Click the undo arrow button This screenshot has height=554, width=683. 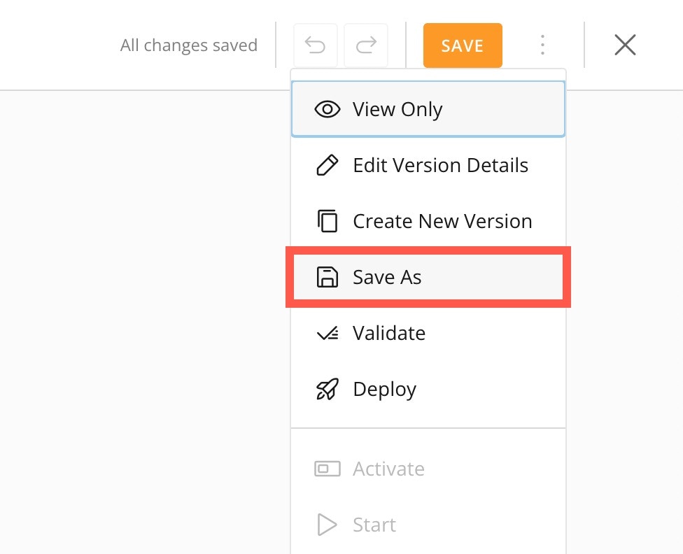click(316, 45)
